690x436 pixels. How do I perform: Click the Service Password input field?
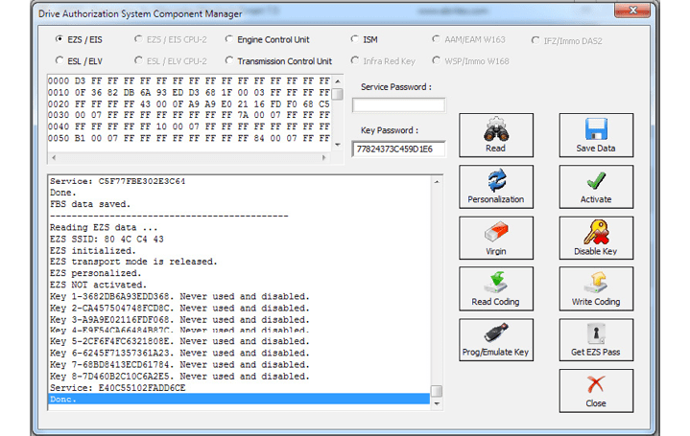398,105
